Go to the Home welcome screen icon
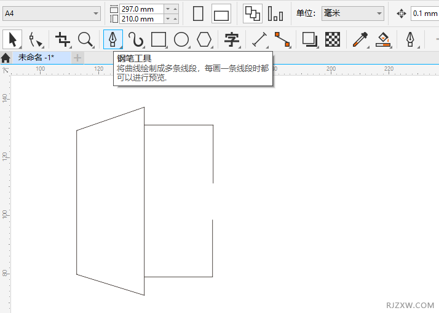The image size is (439, 313). (x=6, y=58)
